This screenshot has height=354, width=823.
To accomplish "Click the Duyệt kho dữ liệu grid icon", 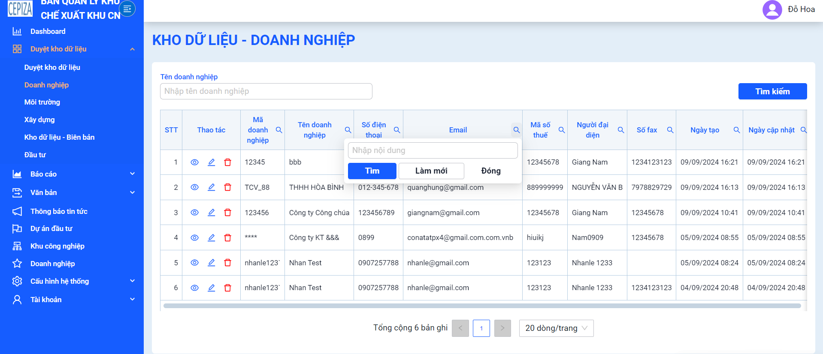I will [x=17, y=49].
